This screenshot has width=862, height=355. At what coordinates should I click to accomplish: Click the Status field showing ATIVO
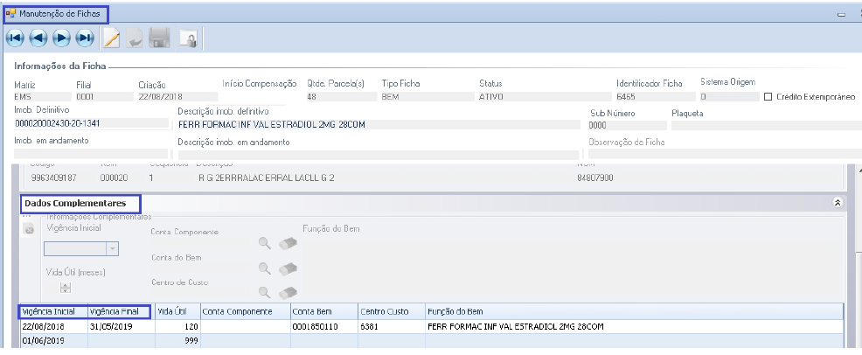[545, 97]
